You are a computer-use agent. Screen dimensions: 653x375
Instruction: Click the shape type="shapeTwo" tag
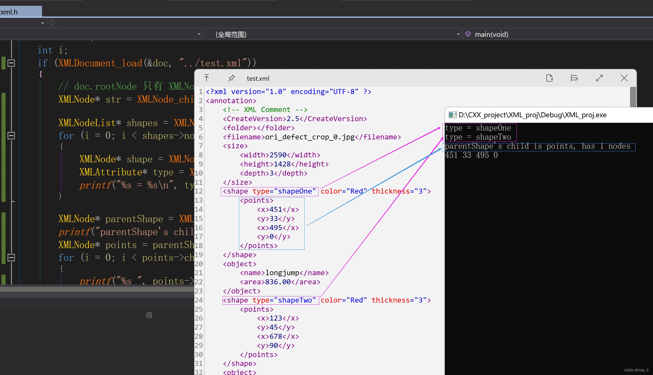[x=271, y=300]
